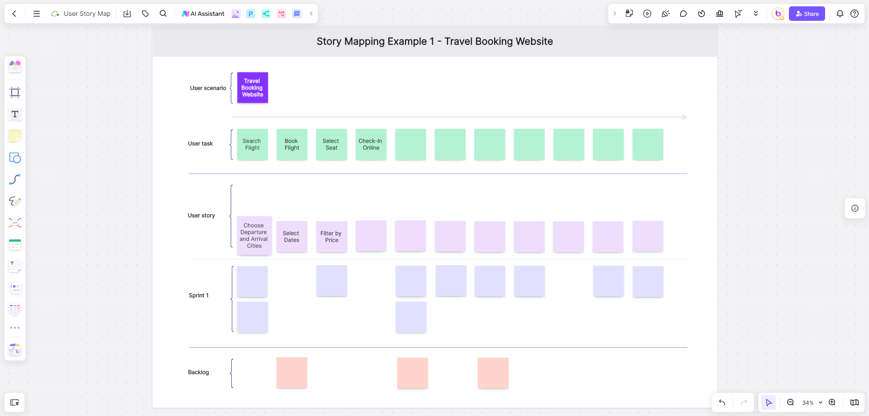Image resolution: width=869 pixels, height=416 pixels.
Task: Open the 34% zoom level dropdown
Action: click(x=812, y=402)
